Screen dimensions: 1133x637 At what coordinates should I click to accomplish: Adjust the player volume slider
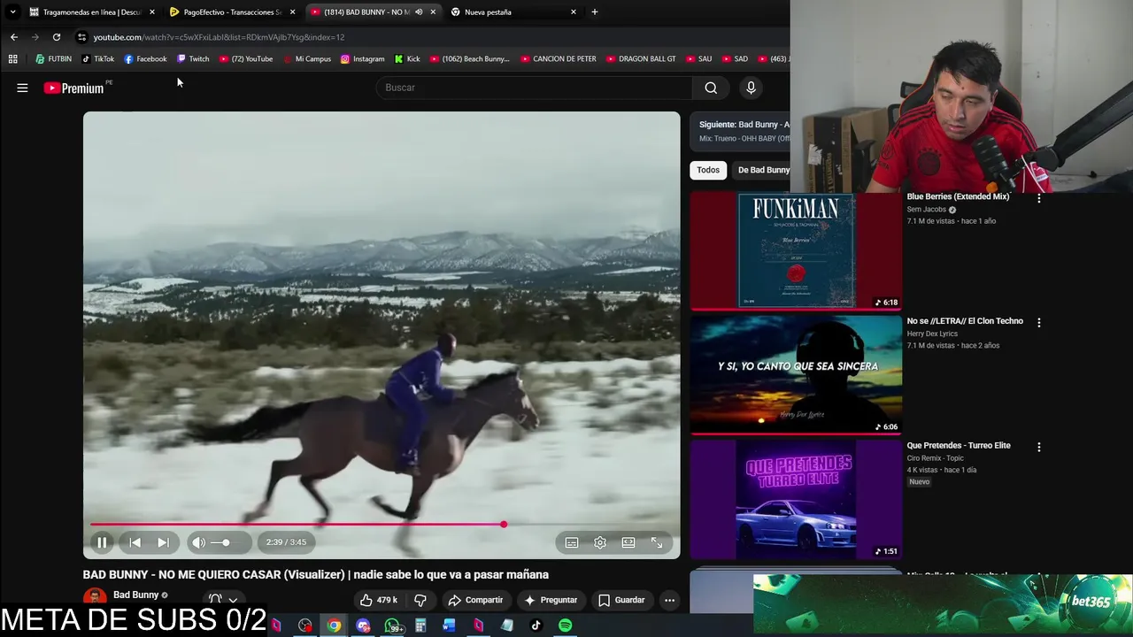point(225,542)
